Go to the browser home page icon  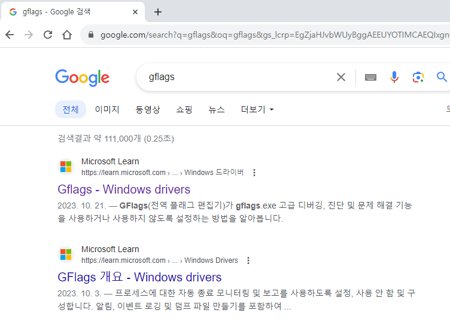[x=67, y=35]
